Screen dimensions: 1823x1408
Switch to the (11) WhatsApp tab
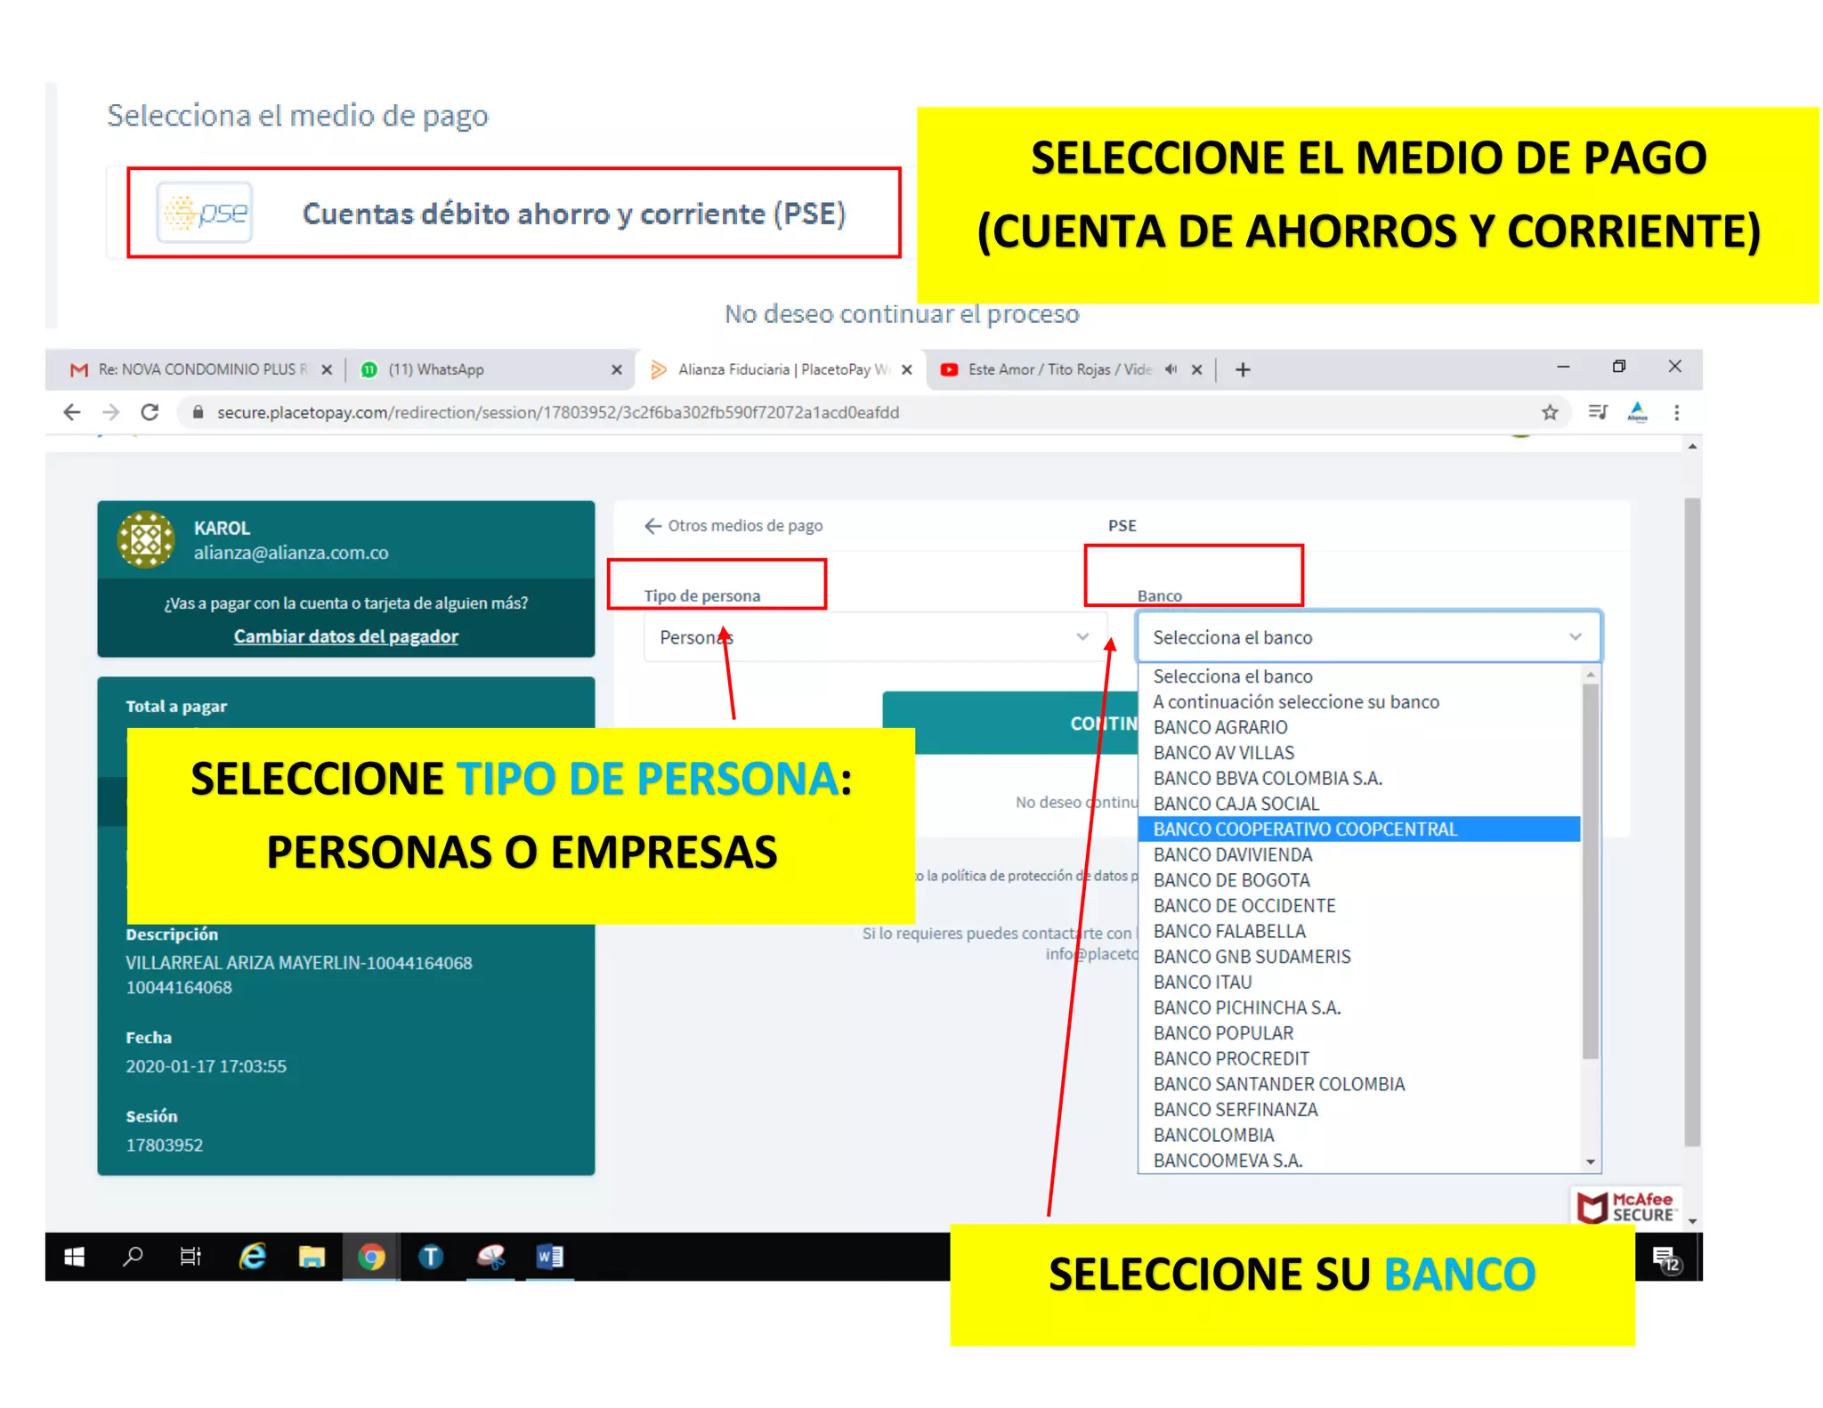point(490,369)
